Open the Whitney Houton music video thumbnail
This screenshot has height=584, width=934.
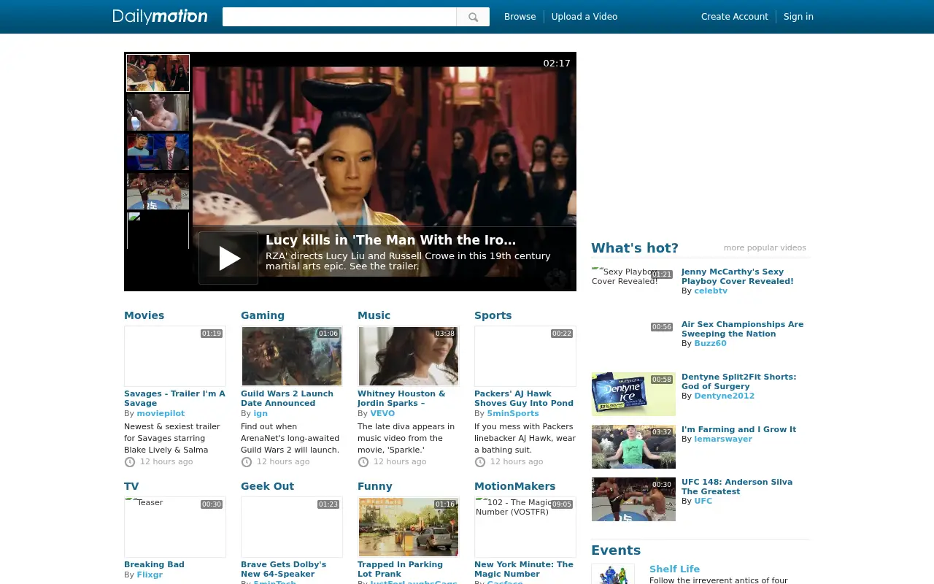click(409, 356)
